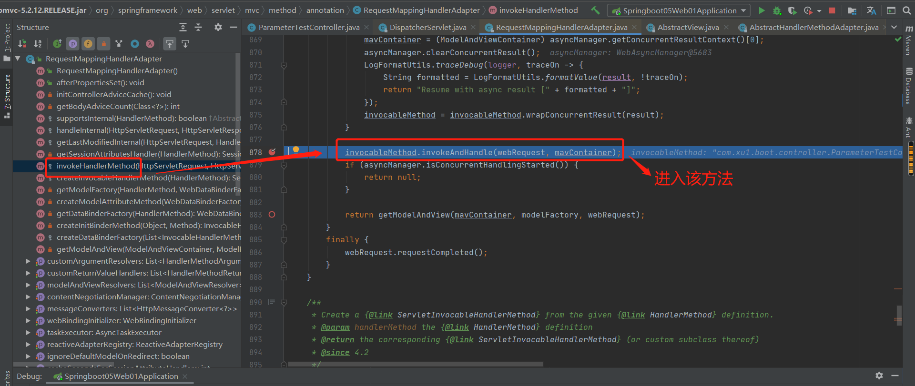Expand contentNegotiationManager node
The image size is (915, 386).
pyautogui.click(x=28, y=297)
